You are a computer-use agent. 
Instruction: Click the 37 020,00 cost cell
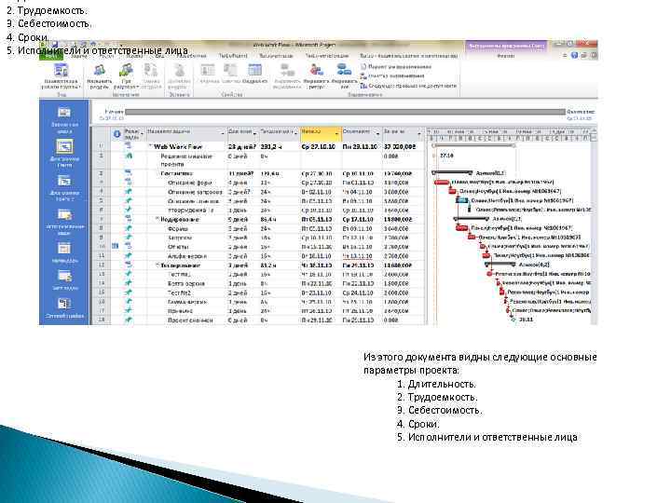[x=400, y=147]
